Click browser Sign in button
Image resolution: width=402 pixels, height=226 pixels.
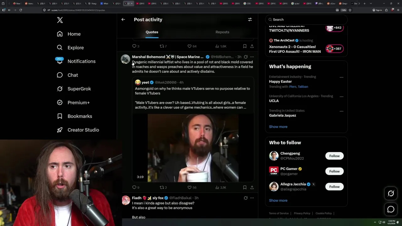(x=377, y=10)
